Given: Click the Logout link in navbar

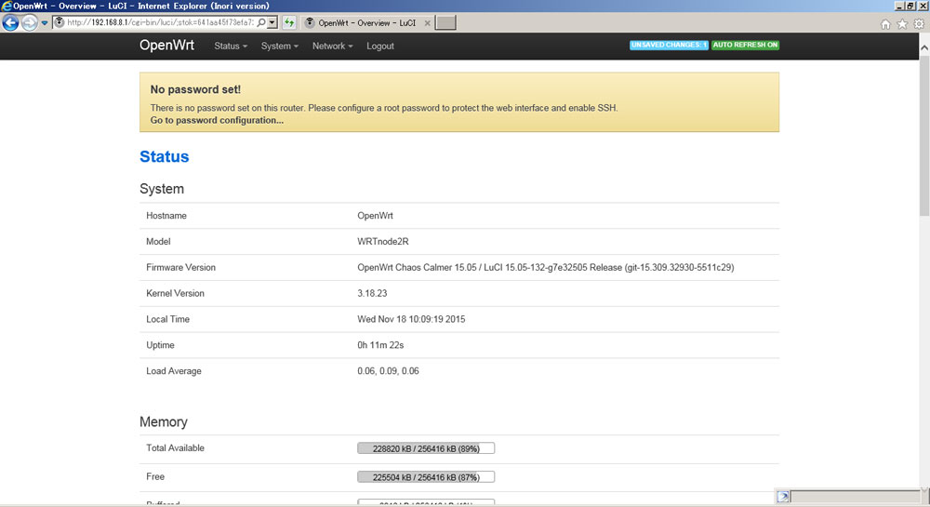Looking at the screenshot, I should [x=379, y=46].
